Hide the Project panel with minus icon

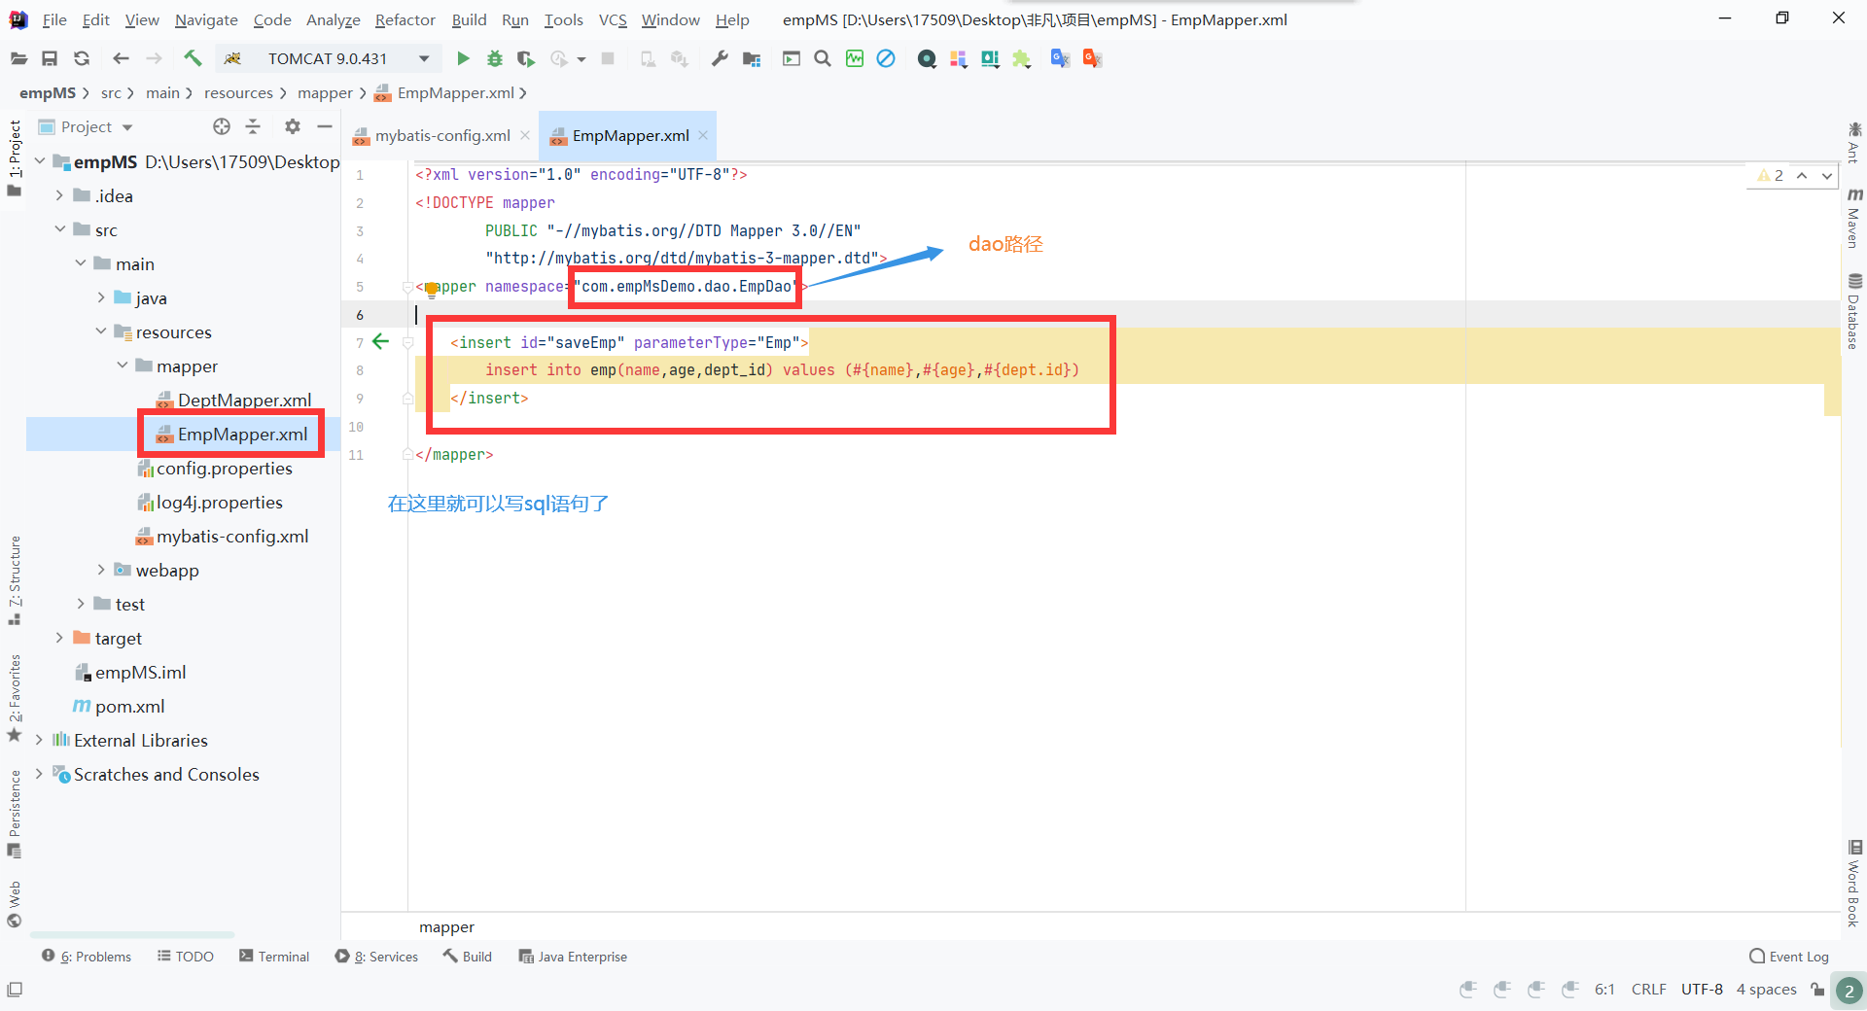point(325,126)
